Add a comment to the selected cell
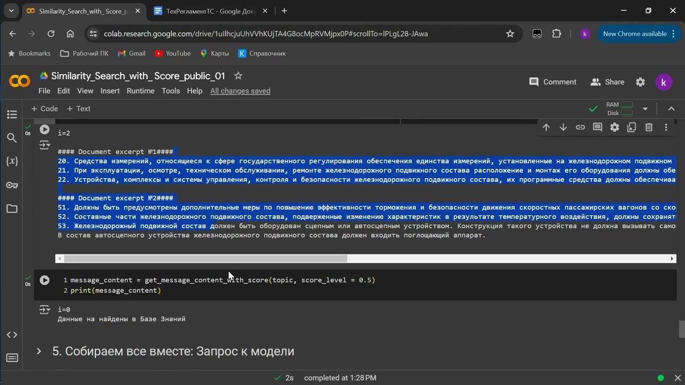This screenshot has width=685, height=385. tap(597, 127)
